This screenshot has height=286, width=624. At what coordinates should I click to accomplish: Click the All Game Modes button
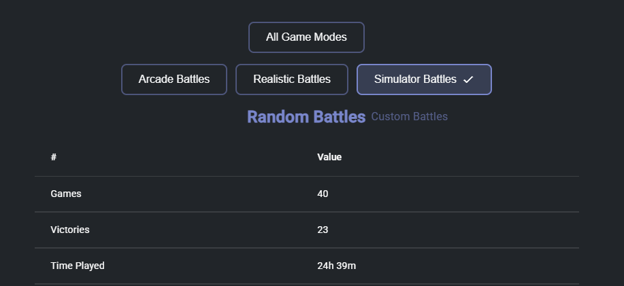tap(306, 37)
